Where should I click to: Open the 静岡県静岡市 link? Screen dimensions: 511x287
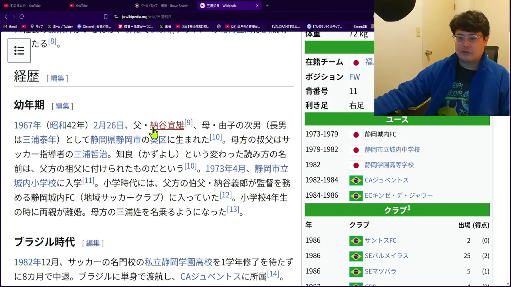[x=116, y=140]
